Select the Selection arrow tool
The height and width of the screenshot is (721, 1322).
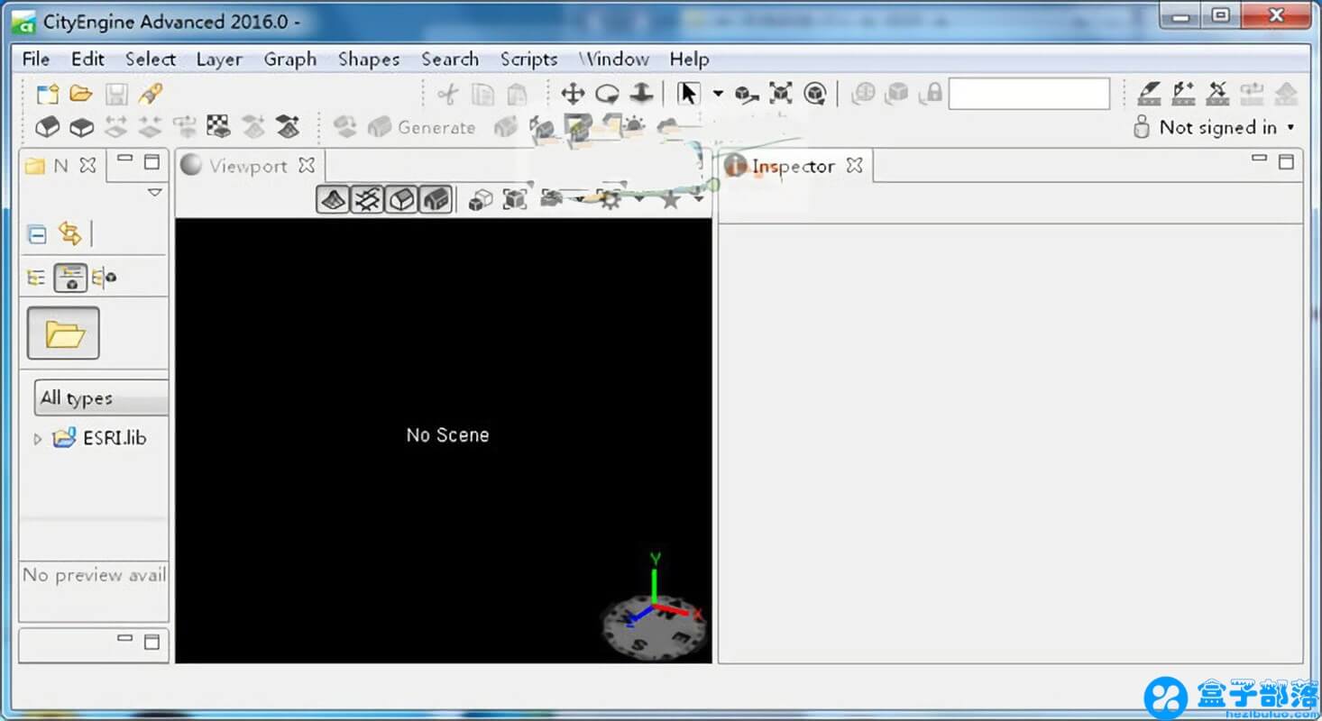688,94
